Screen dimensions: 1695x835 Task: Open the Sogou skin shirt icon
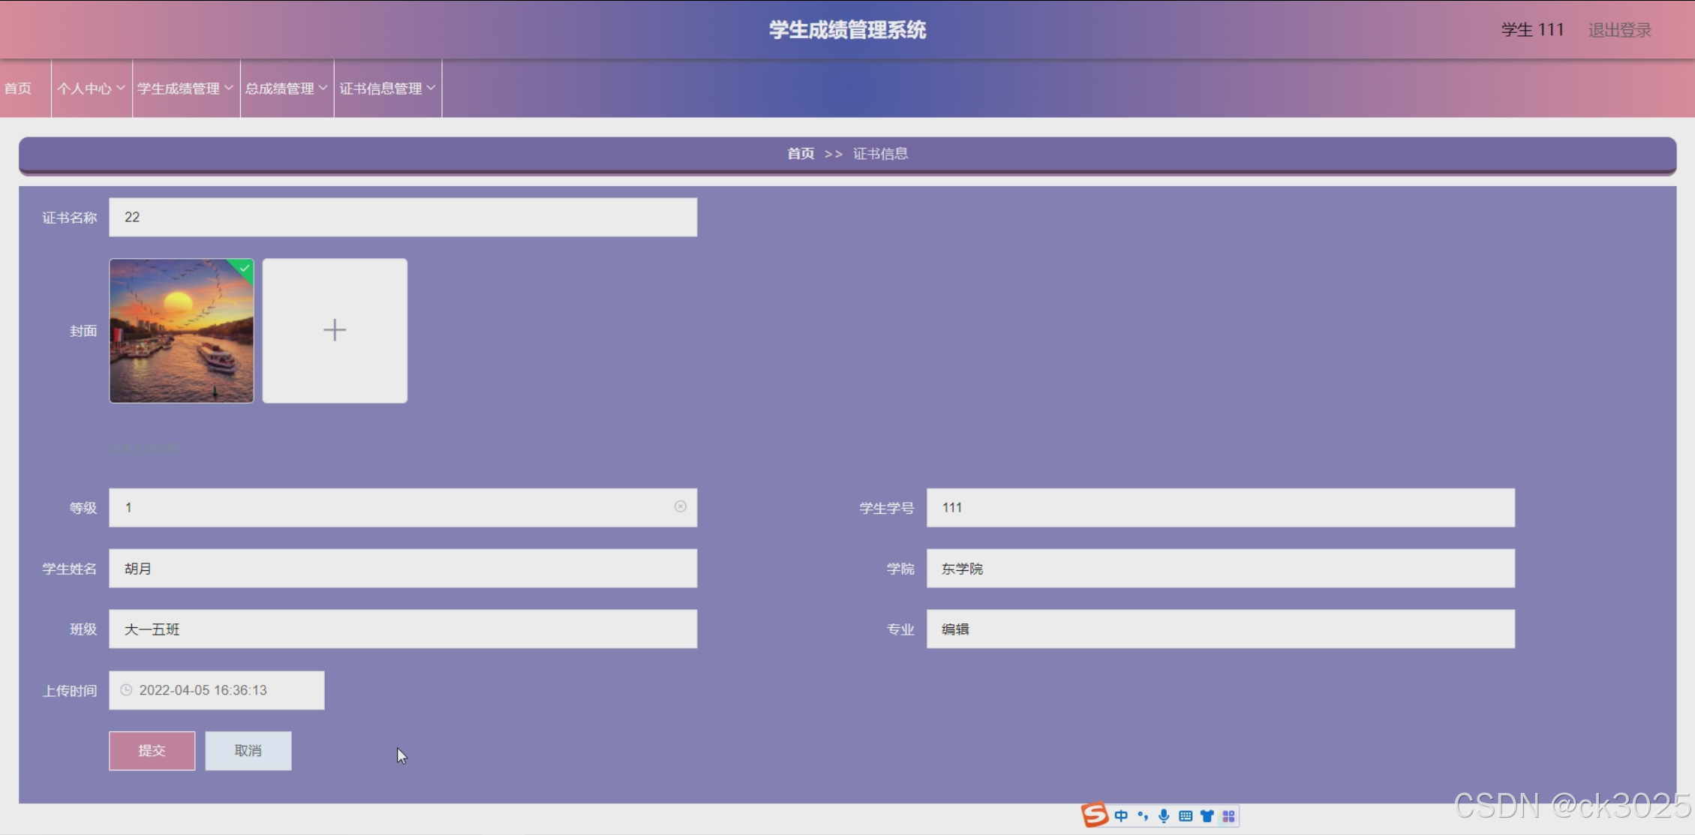pos(1207,815)
